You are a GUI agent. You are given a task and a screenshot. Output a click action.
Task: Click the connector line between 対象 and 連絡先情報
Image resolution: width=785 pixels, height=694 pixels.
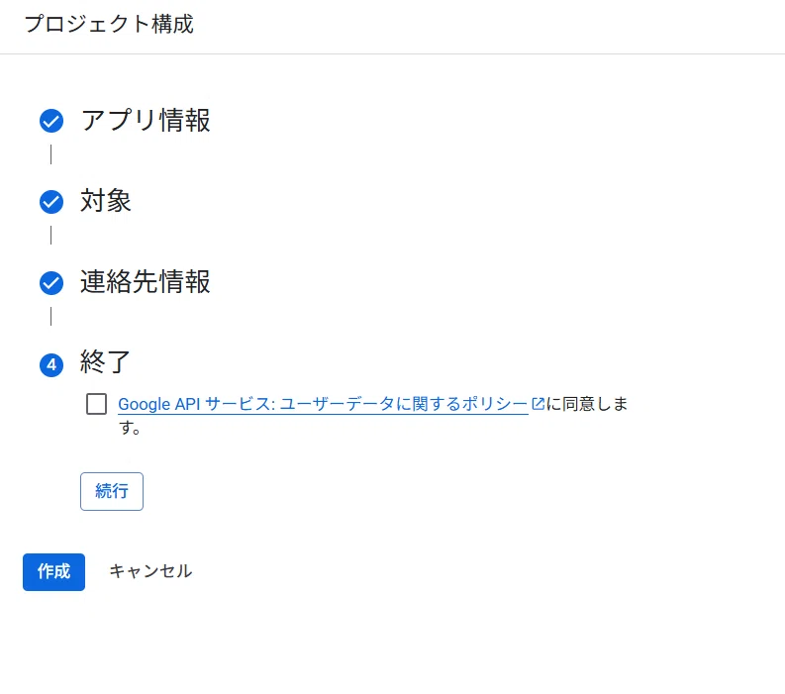click(51, 236)
